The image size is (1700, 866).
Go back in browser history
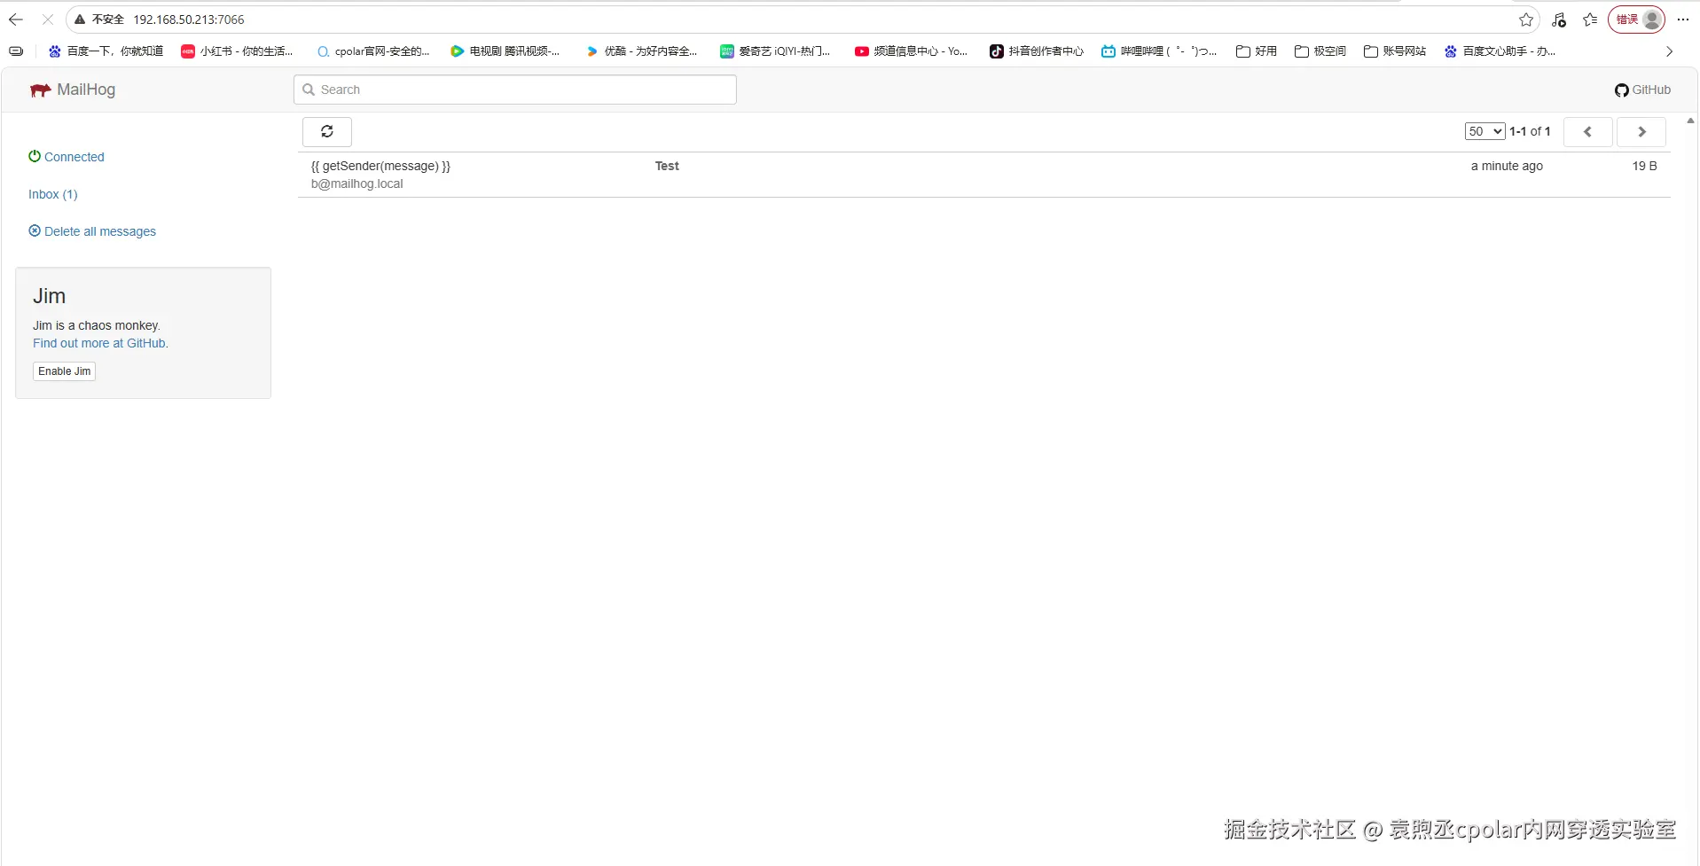[16, 20]
